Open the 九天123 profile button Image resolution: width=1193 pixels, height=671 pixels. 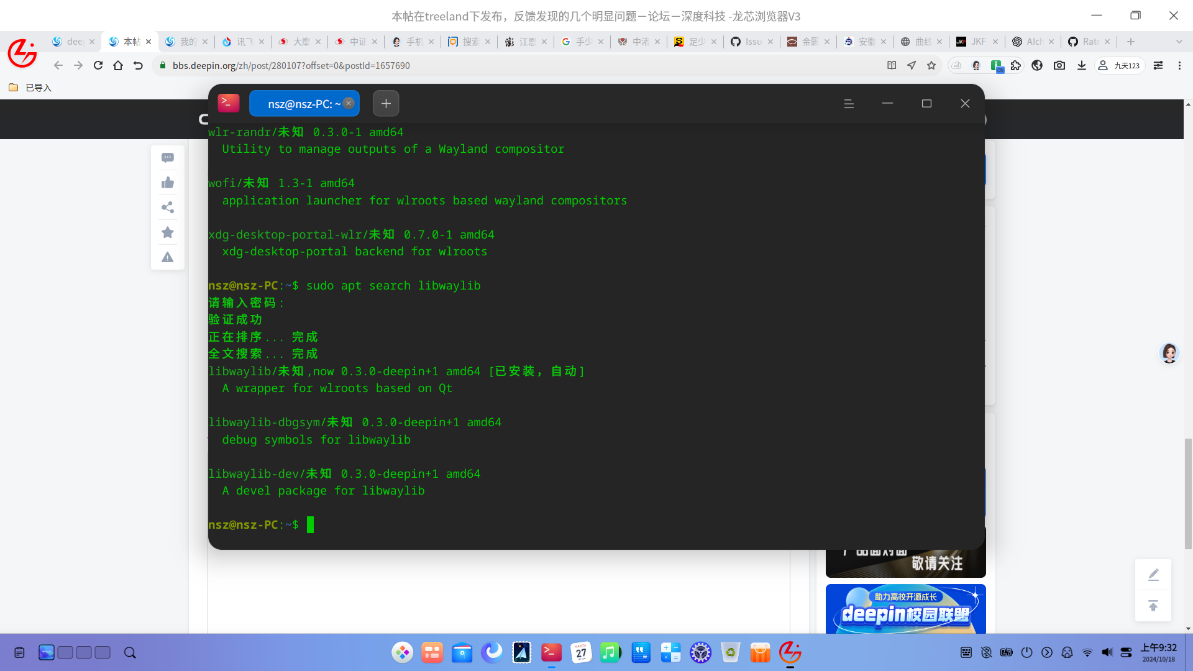[1119, 65]
